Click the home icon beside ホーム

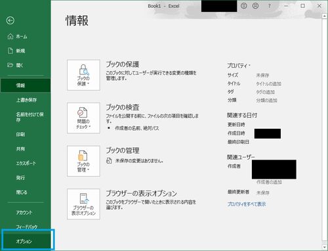(10, 36)
